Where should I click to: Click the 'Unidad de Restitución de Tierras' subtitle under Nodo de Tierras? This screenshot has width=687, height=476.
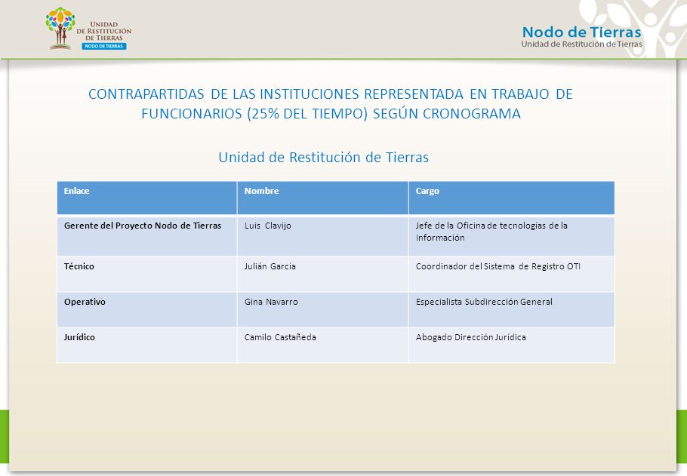tap(581, 45)
